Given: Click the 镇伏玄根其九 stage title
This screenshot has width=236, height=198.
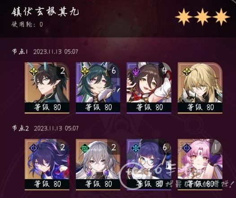Looking at the screenshot, I should click(x=45, y=11).
